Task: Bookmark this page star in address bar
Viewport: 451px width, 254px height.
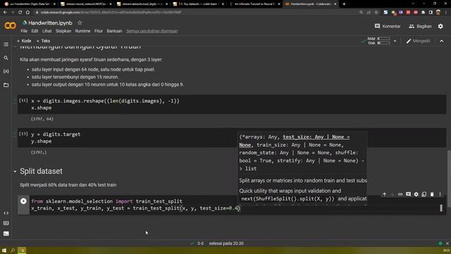Action: [376, 13]
